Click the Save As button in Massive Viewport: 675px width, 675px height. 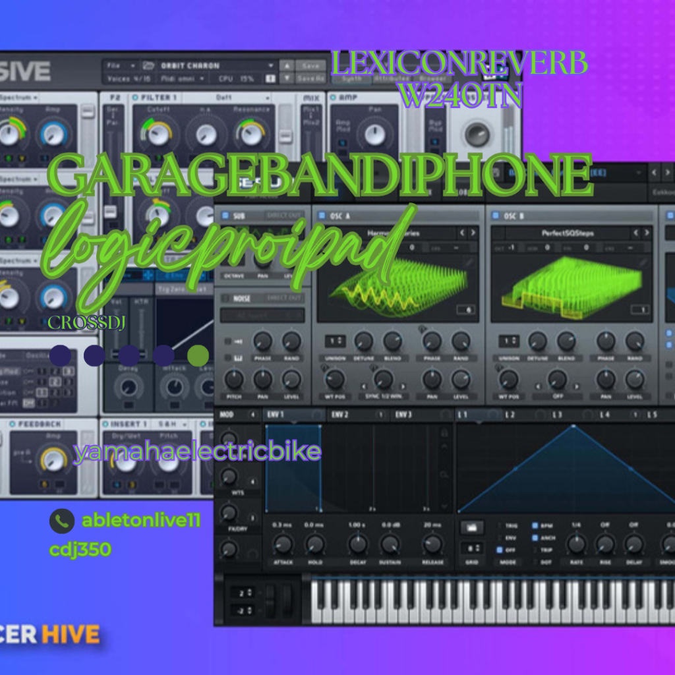pyautogui.click(x=310, y=78)
